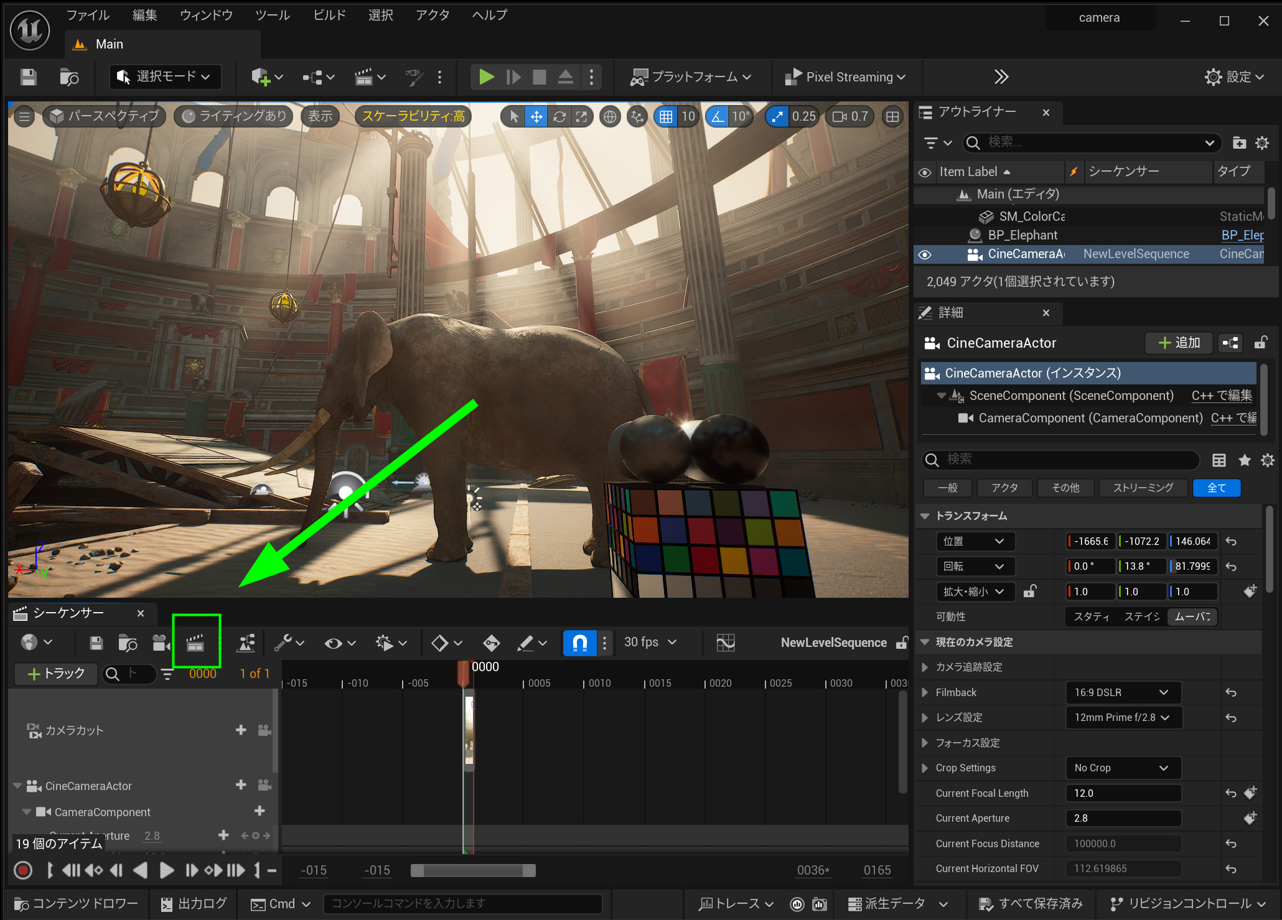Screen dimensions: 1282x920
Task: Click the Sequencer save icon
Action: tap(96, 643)
